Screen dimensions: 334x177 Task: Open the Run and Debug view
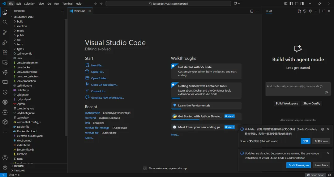point(5,42)
